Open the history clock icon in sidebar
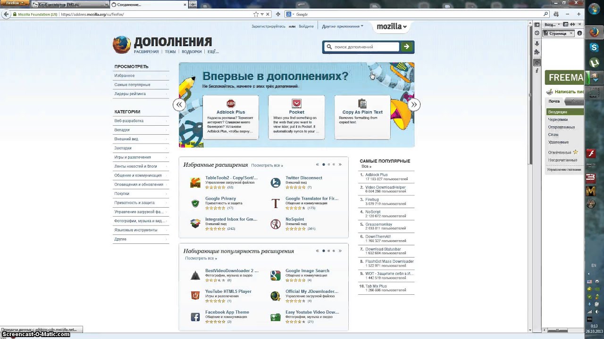This screenshot has height=339, width=604. click(537, 33)
